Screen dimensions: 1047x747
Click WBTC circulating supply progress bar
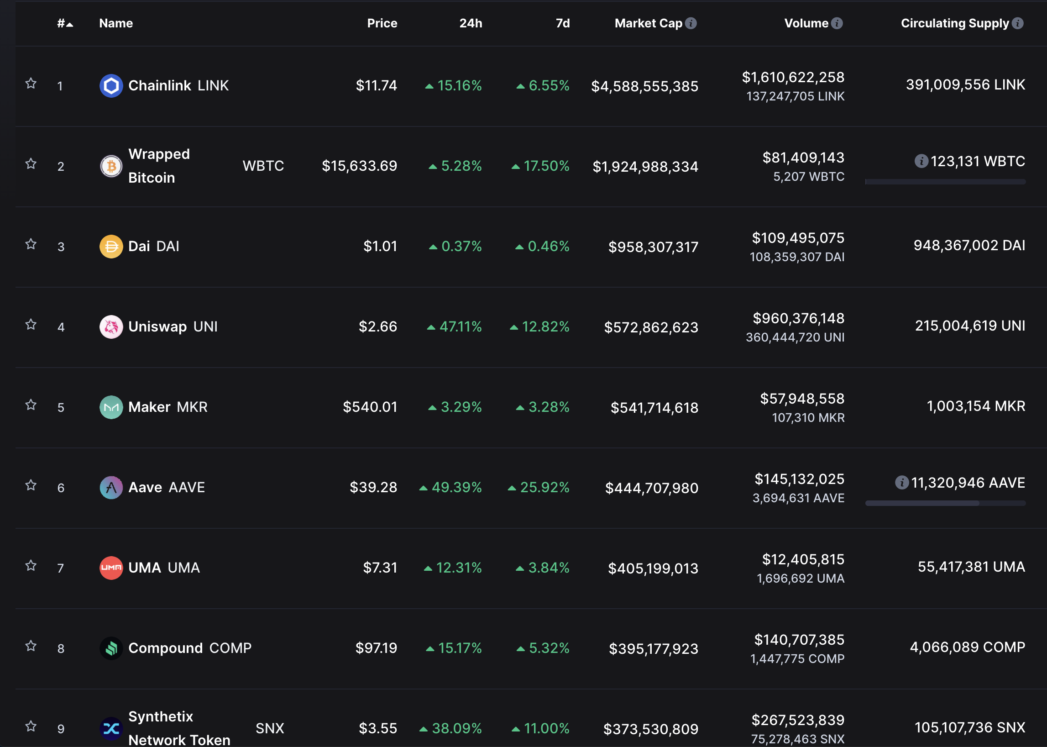(x=945, y=182)
